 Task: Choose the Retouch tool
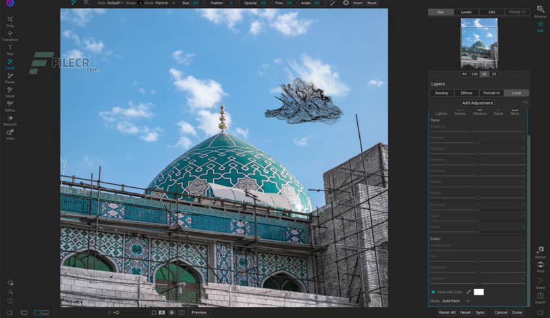[x=10, y=120]
